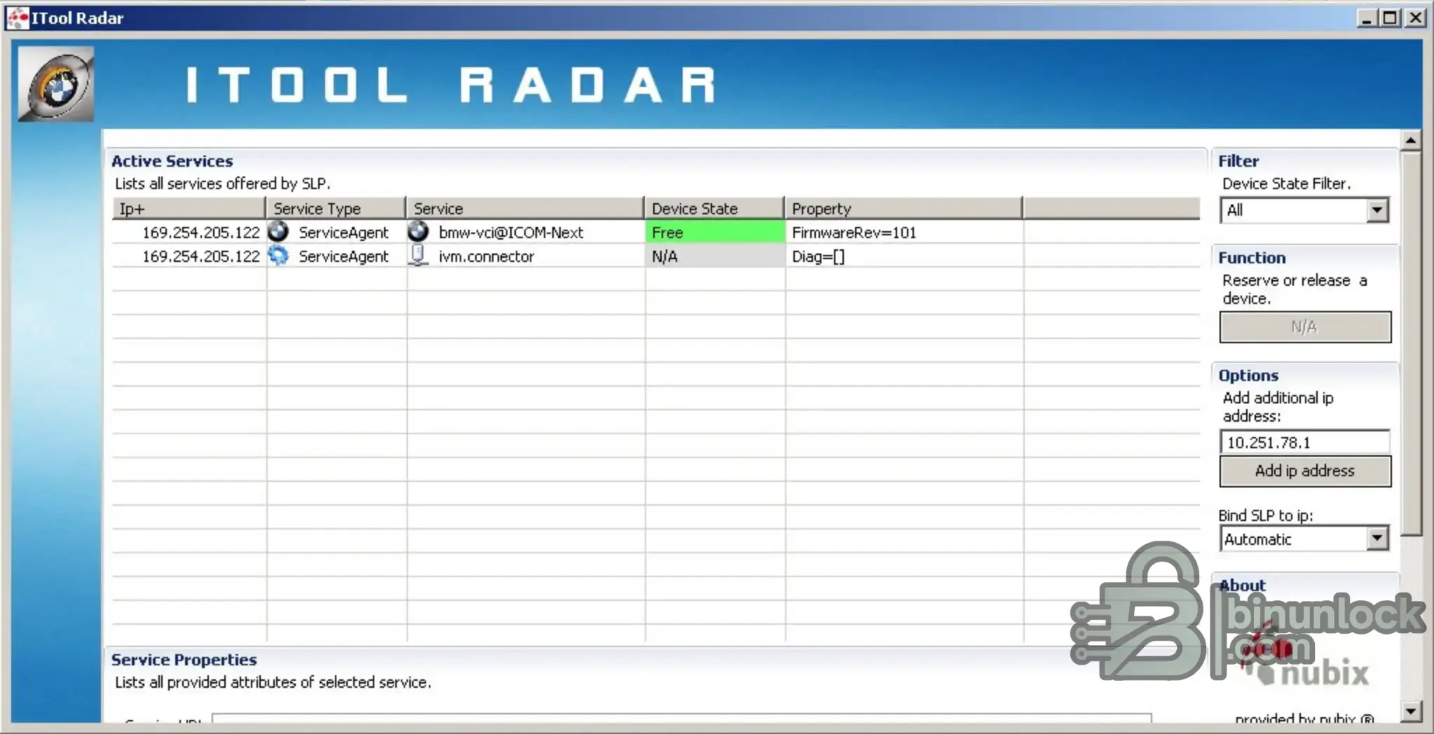Image resolution: width=1434 pixels, height=734 pixels.
Task: Click the BMW icon next to bmw-vci@ICOM-Next
Action: pyautogui.click(x=418, y=231)
